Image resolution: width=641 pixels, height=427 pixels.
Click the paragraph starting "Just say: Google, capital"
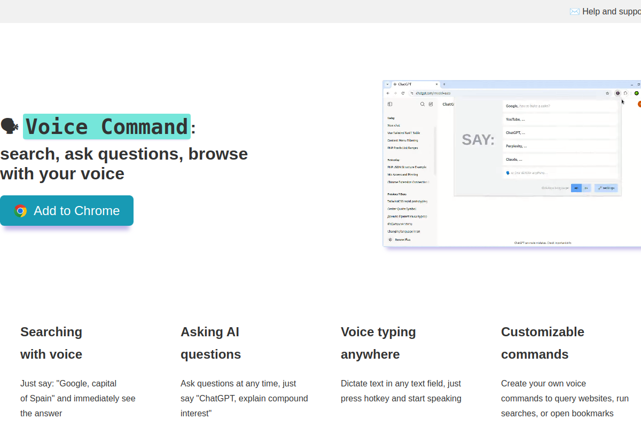[78, 398]
